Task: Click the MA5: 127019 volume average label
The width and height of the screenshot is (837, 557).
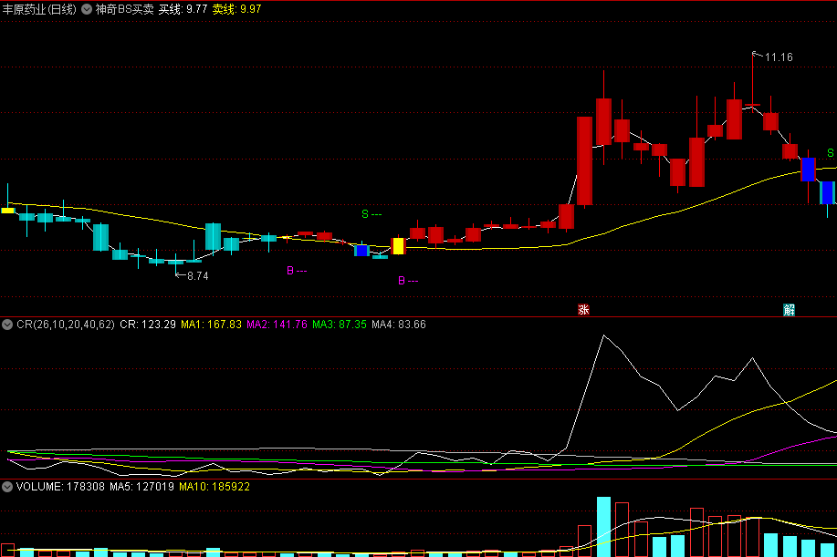Action: point(142,487)
